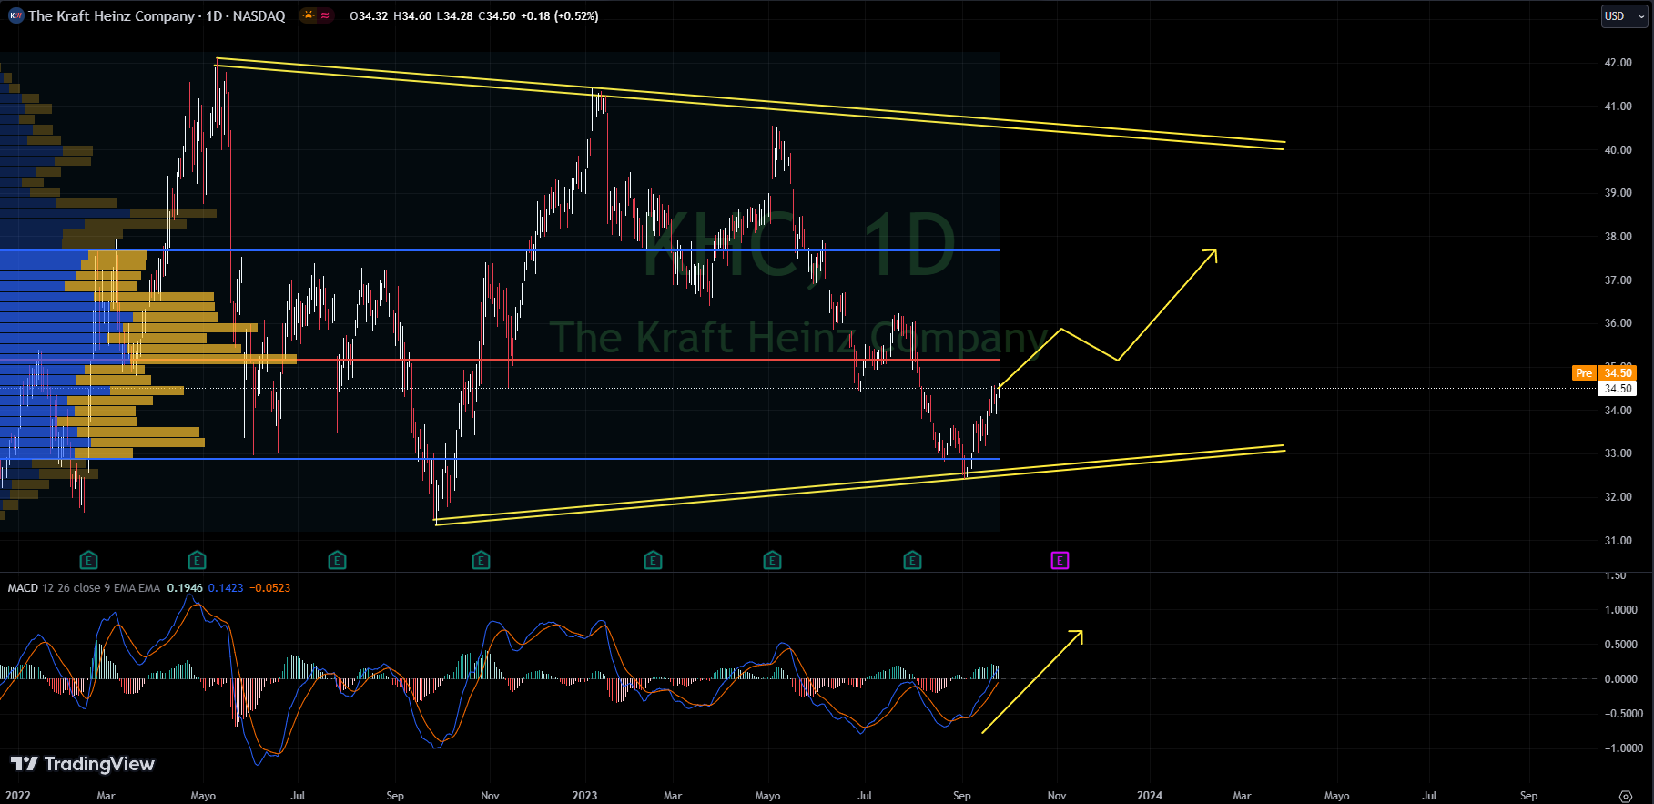This screenshot has width=1654, height=804.
Task: Click the 42.00 price axis label
Action: click(x=1618, y=63)
